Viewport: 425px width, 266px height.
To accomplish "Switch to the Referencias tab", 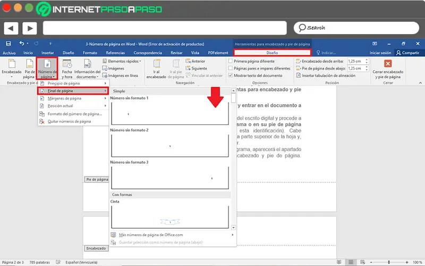I will 115,53.
